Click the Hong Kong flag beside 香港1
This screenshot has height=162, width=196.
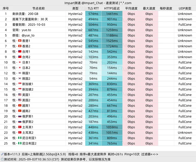(x=20, y=41)
